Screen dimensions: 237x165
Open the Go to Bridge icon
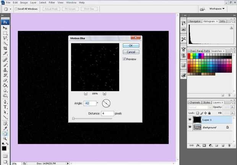pyautogui.click(x=202, y=9)
